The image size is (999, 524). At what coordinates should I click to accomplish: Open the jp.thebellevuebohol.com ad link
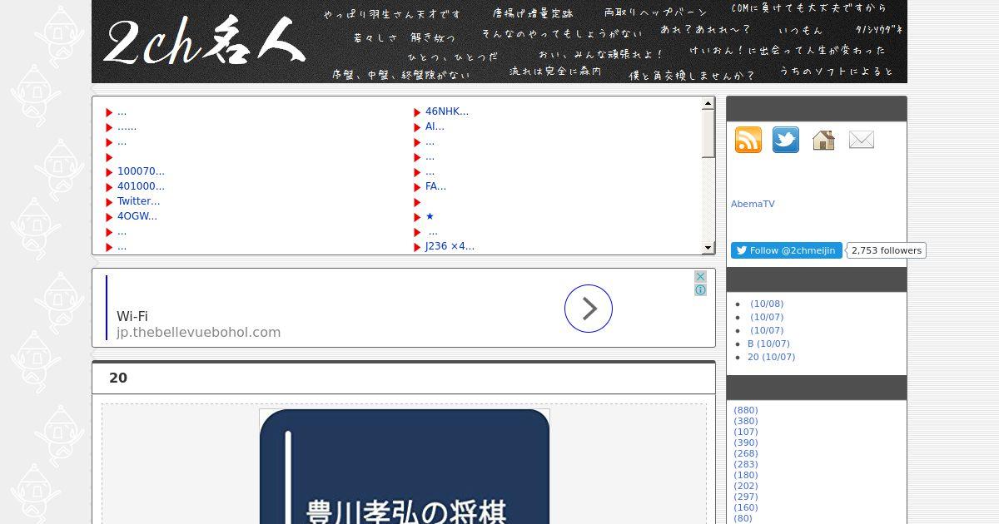click(198, 332)
